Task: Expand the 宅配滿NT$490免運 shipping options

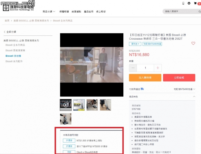Action: pyautogui.click(x=185, y=89)
